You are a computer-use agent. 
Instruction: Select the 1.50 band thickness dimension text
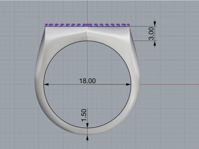(84, 115)
